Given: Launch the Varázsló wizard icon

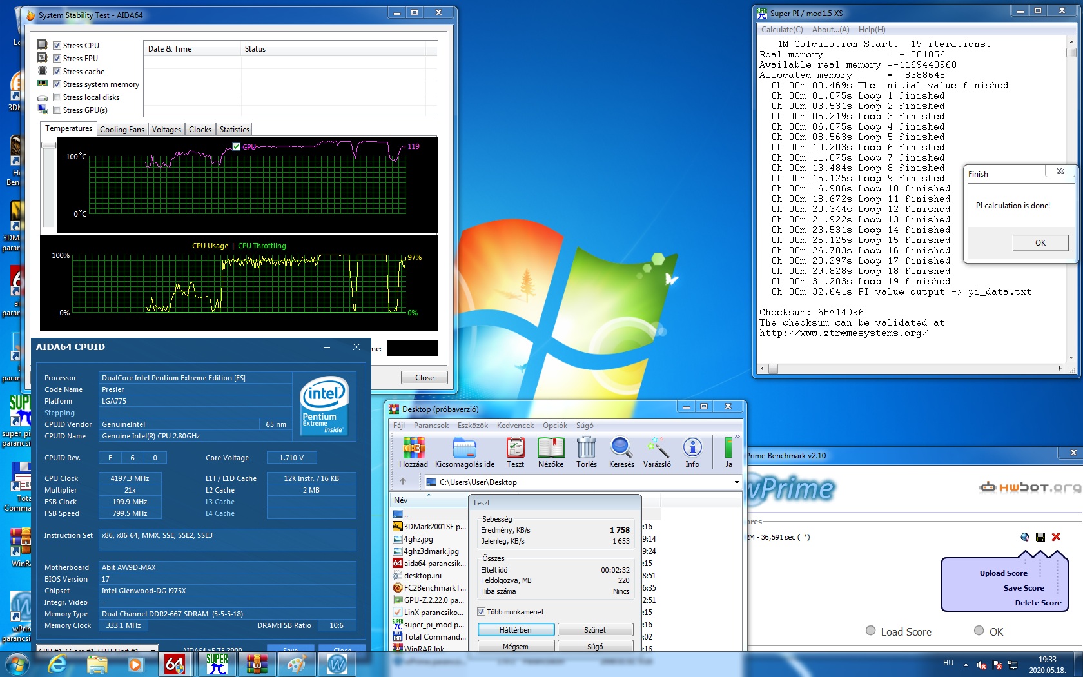Looking at the screenshot, I should 657,452.
